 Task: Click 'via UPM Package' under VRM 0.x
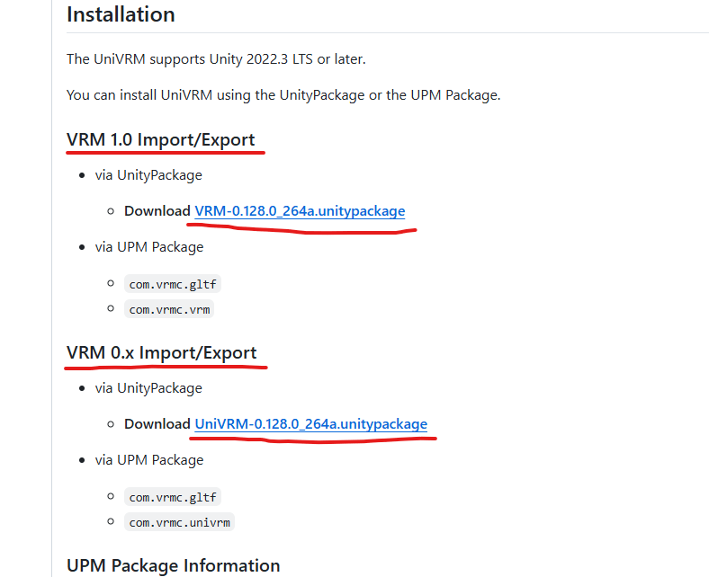tap(149, 460)
